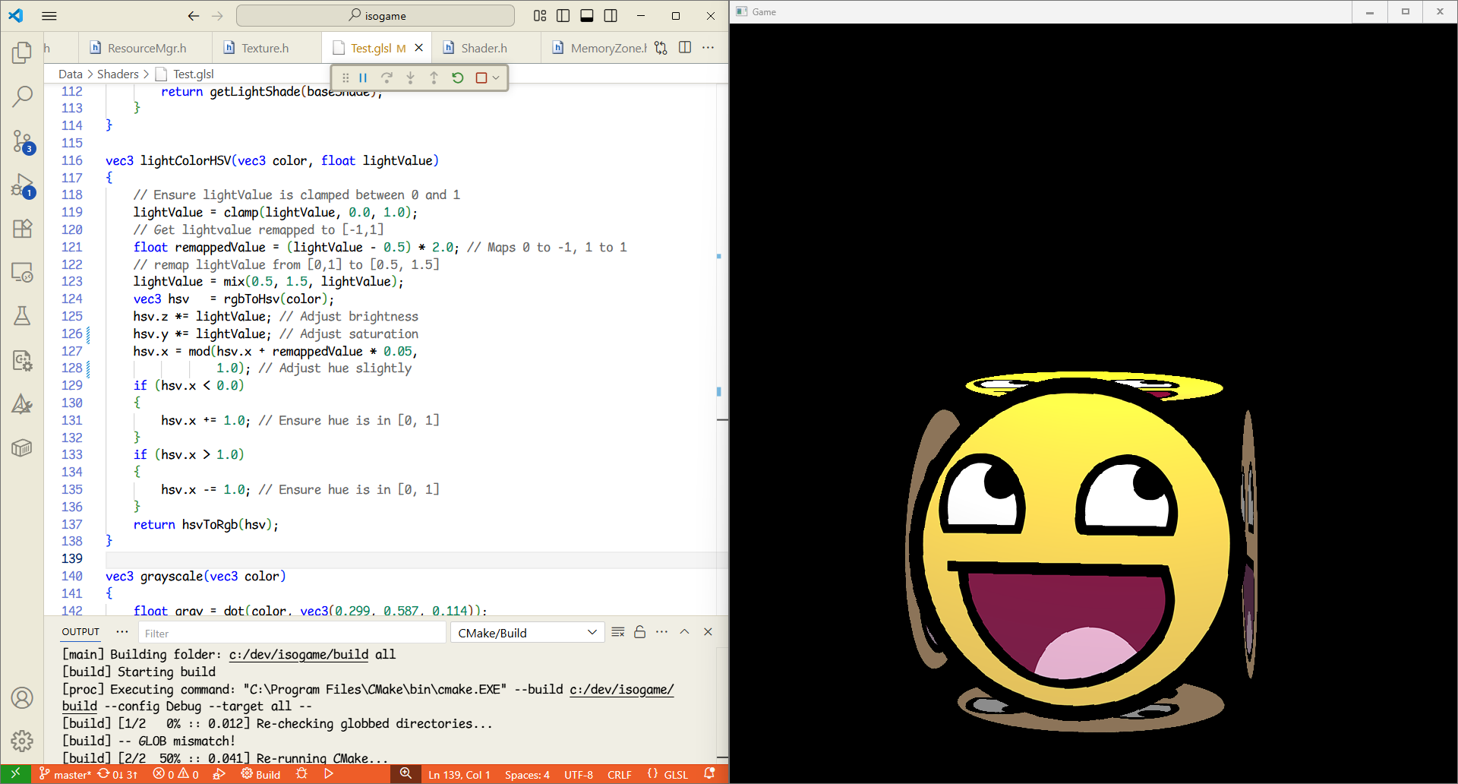Restart the debug session
Screen dimensions: 1458x784
point(457,77)
